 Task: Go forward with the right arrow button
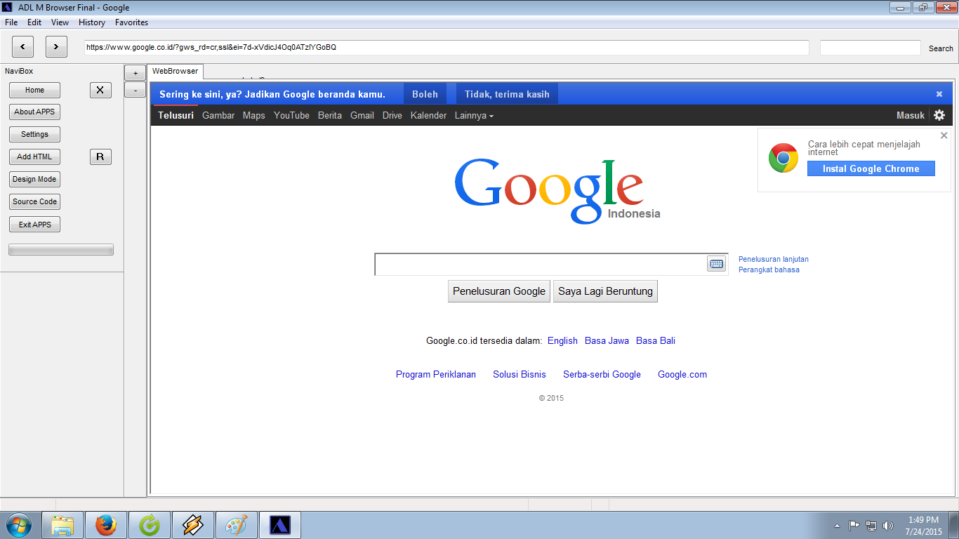pyautogui.click(x=56, y=47)
